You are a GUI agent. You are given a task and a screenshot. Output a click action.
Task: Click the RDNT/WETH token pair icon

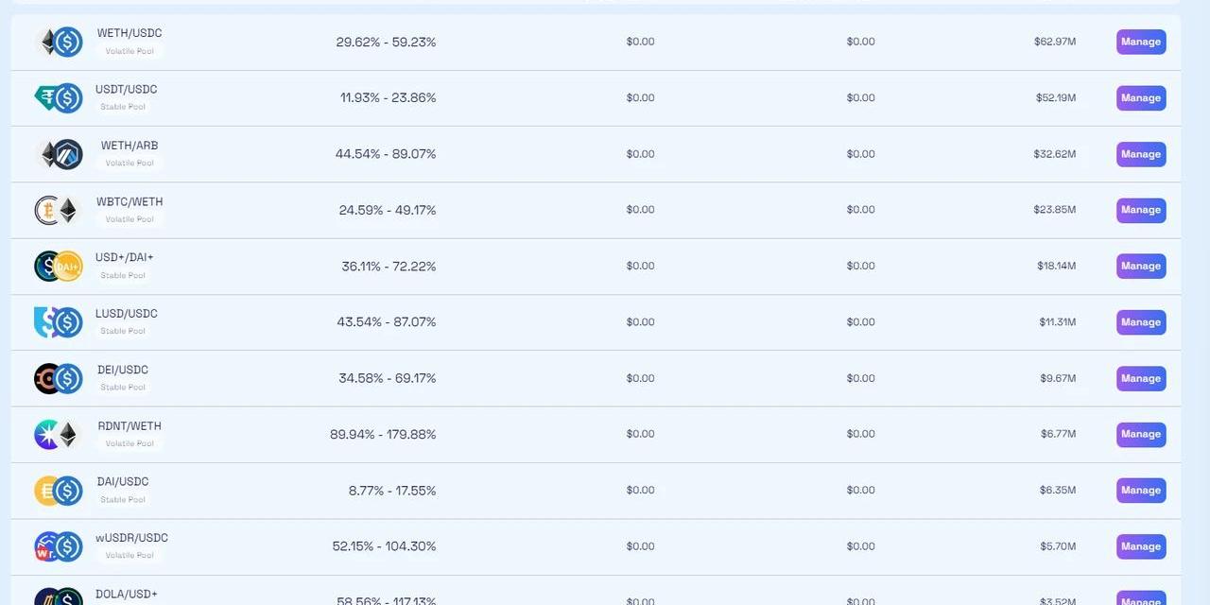59,434
